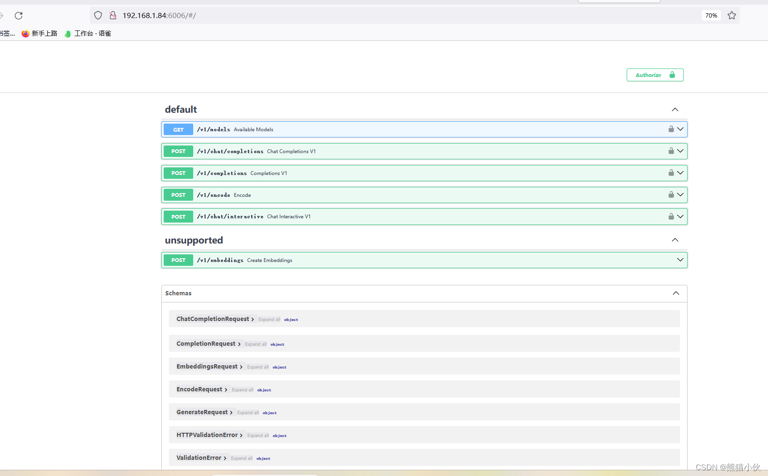
Task: Expand the HTTPValidationError schema
Action: [x=209, y=435]
